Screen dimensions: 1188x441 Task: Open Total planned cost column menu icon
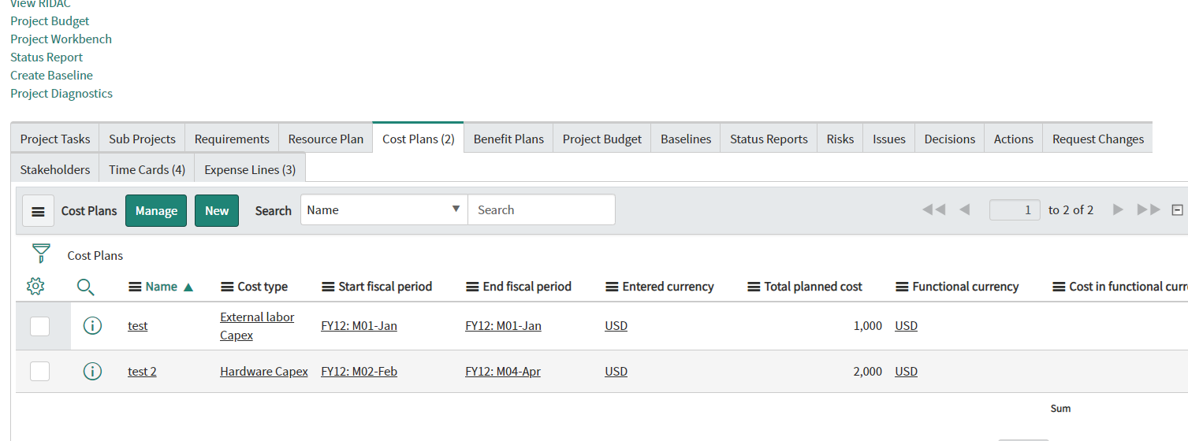pyautogui.click(x=754, y=287)
